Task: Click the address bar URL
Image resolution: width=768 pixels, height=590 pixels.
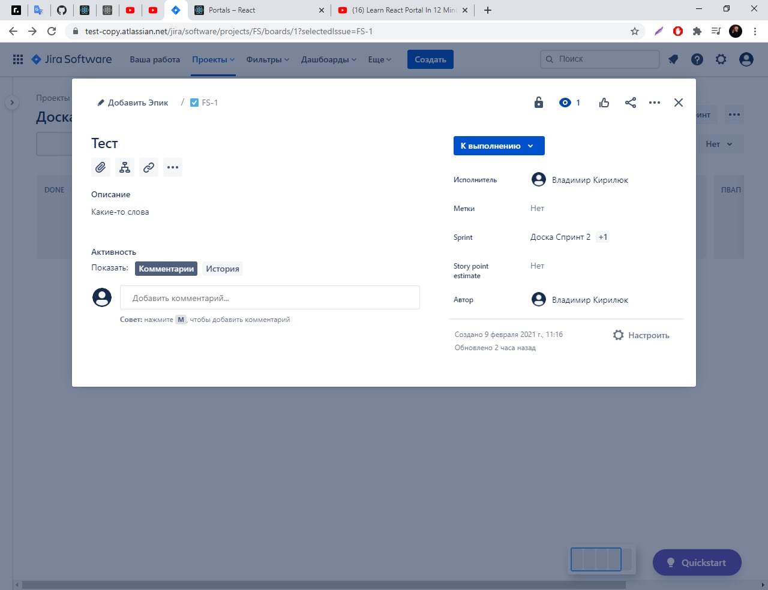Action: tap(229, 31)
